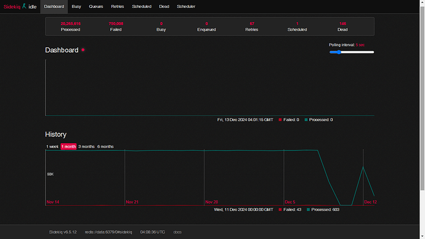Click the Nov 14 chart marker

click(x=52, y=202)
